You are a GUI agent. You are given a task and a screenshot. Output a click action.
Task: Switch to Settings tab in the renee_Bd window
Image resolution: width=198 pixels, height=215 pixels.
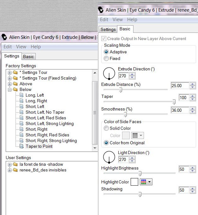coord(108,29)
